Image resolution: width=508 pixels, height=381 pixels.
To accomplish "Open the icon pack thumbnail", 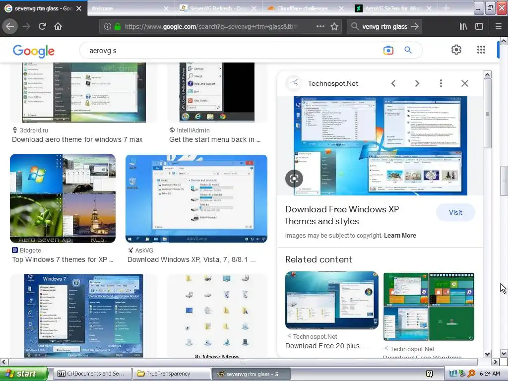I will [217, 316].
